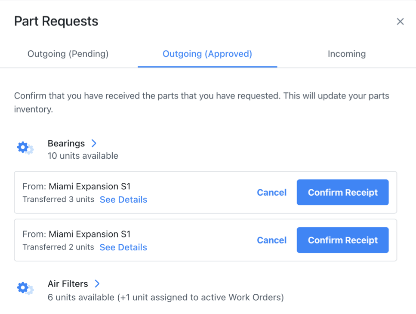See details for 3 units transfer
The width and height of the screenshot is (416, 314).
click(x=123, y=200)
